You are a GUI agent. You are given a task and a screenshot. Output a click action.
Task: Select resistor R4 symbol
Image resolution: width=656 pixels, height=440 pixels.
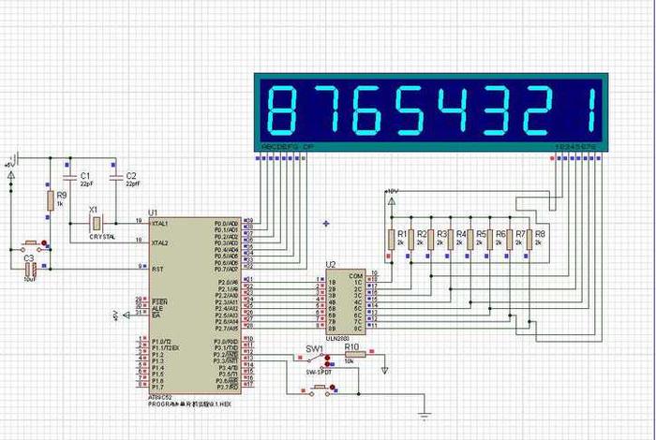450,240
